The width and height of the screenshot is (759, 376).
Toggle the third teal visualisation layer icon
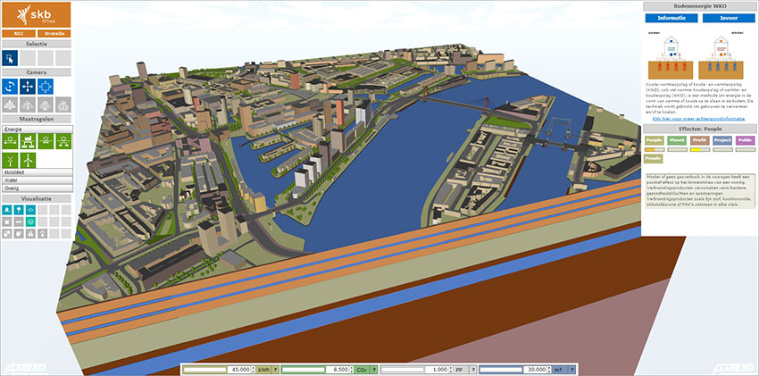coord(30,211)
